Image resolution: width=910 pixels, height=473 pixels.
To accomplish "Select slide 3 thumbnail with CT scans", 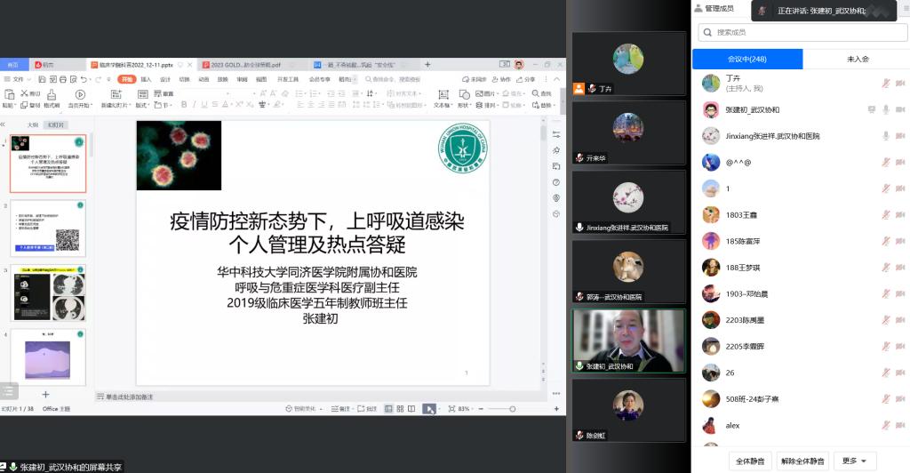I will [x=48, y=293].
